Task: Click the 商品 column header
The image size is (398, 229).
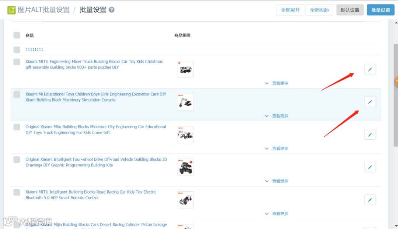Action: click(x=29, y=35)
